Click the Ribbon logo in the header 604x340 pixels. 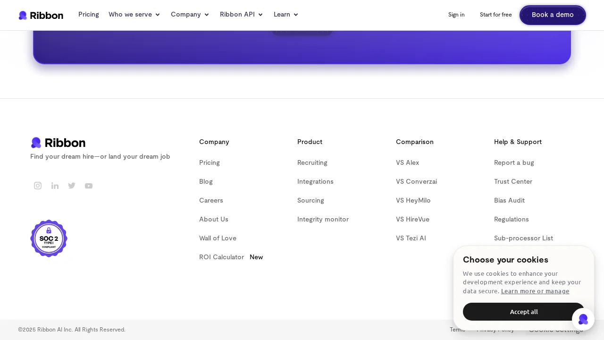point(41,15)
